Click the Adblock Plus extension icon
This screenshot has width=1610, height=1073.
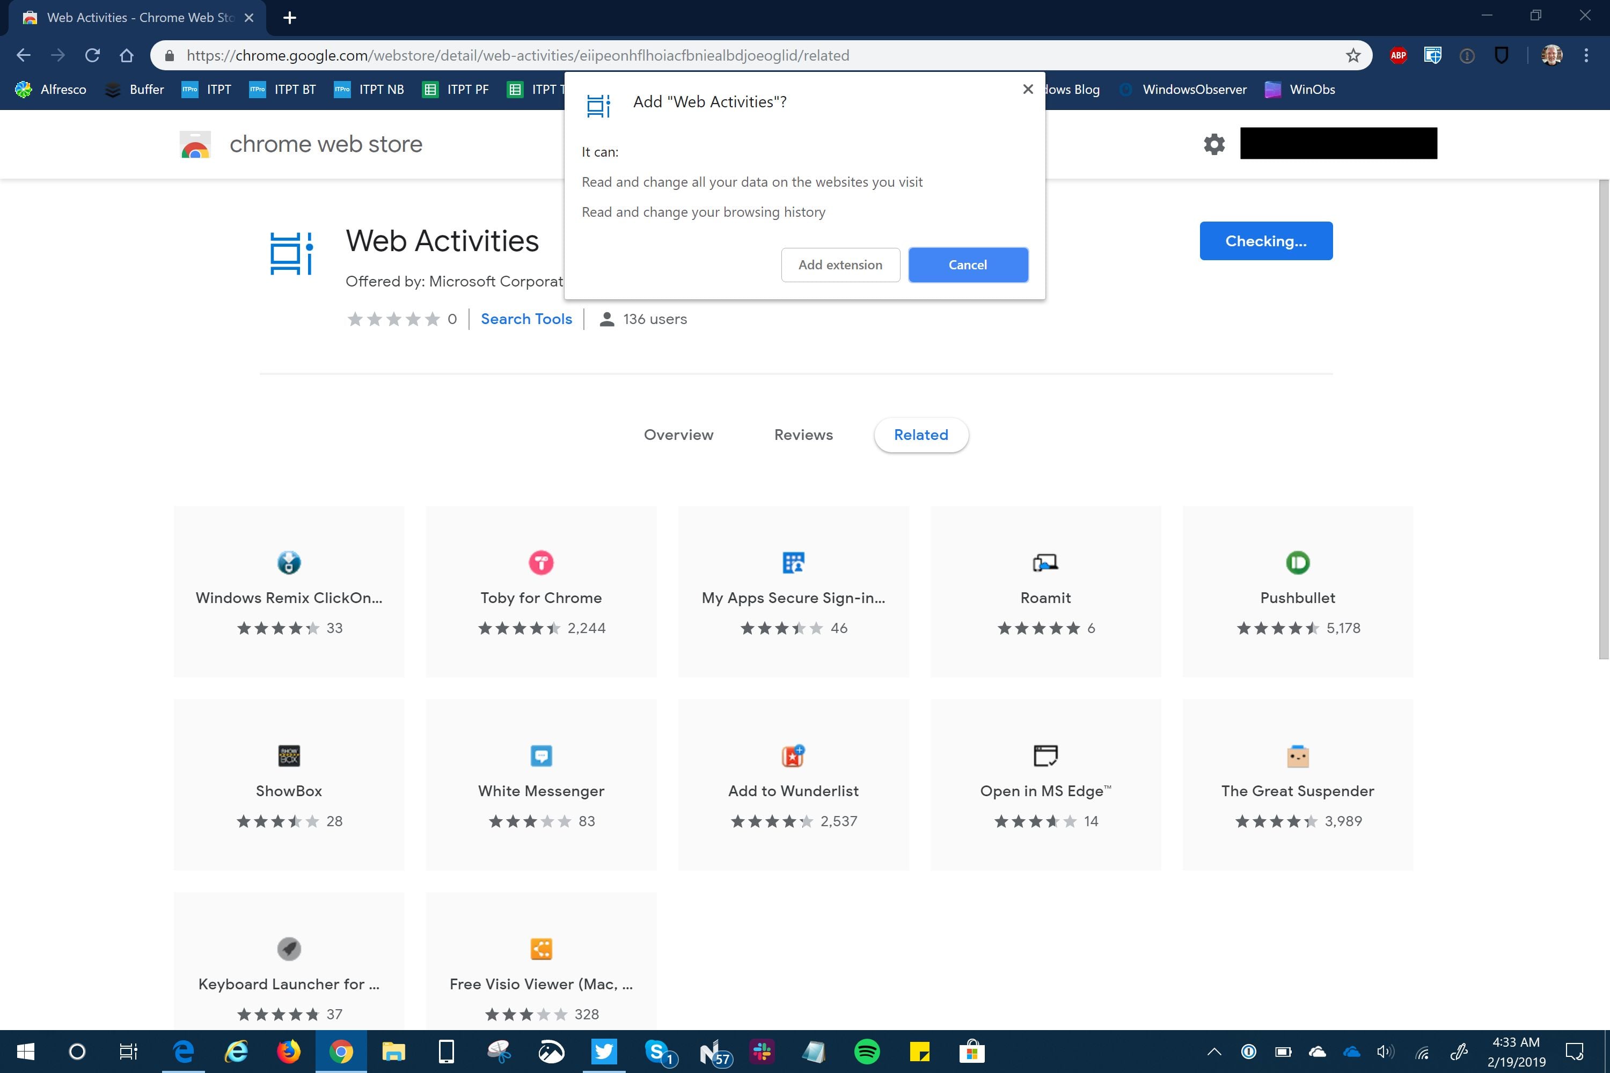tap(1398, 55)
